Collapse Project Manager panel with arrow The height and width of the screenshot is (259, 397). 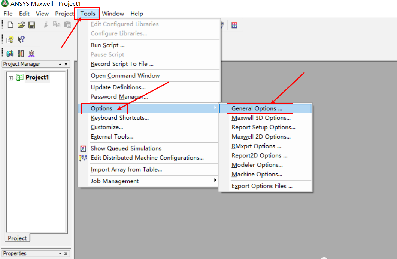click(60, 64)
